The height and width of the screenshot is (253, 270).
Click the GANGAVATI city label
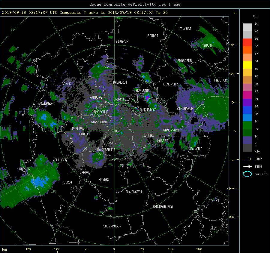click(171, 130)
